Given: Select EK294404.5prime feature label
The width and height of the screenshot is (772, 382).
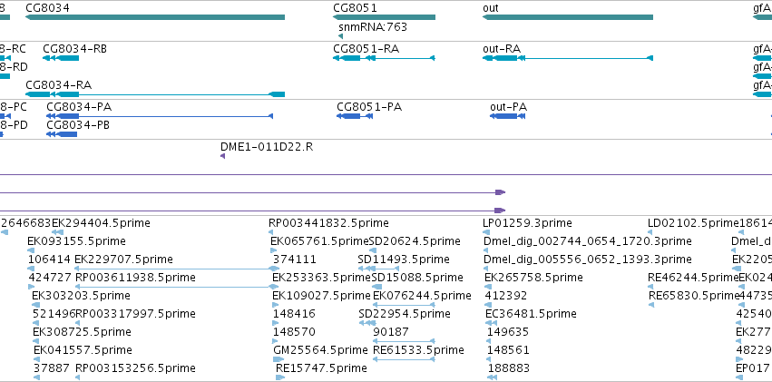Looking at the screenshot, I should 101,223.
